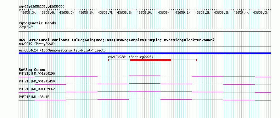Click the magenta NM_001242450 intron line
Viewport: 280px width, 118px height.
(145, 84)
